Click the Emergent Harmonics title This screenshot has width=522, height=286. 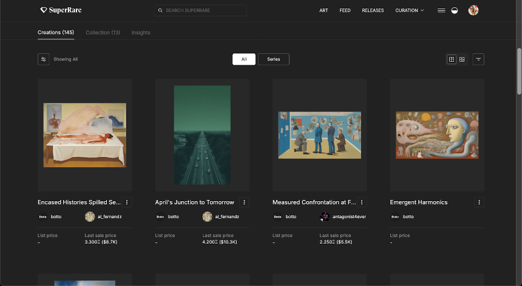(x=418, y=202)
